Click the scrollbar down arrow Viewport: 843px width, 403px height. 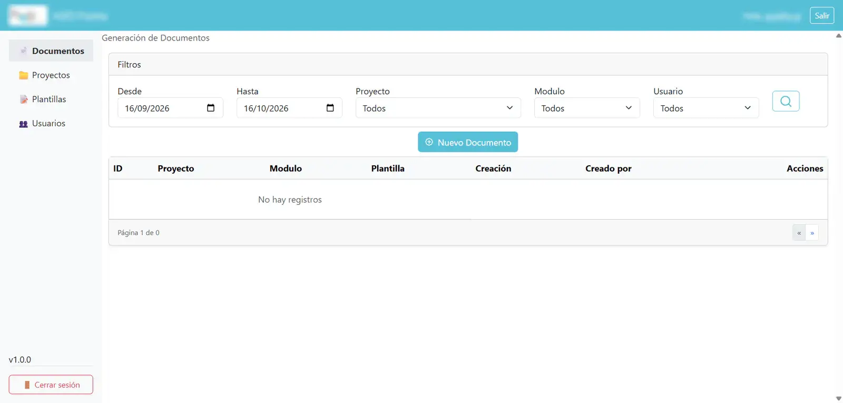point(839,398)
